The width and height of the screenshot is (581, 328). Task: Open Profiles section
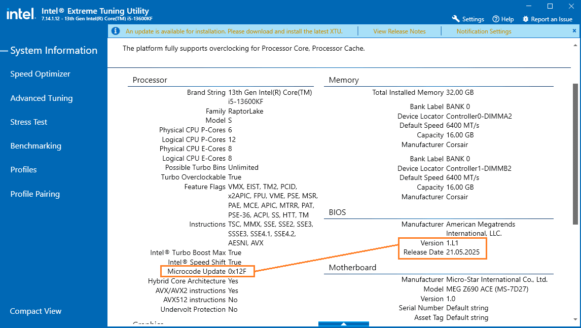click(24, 170)
